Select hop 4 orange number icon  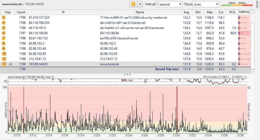3,23
